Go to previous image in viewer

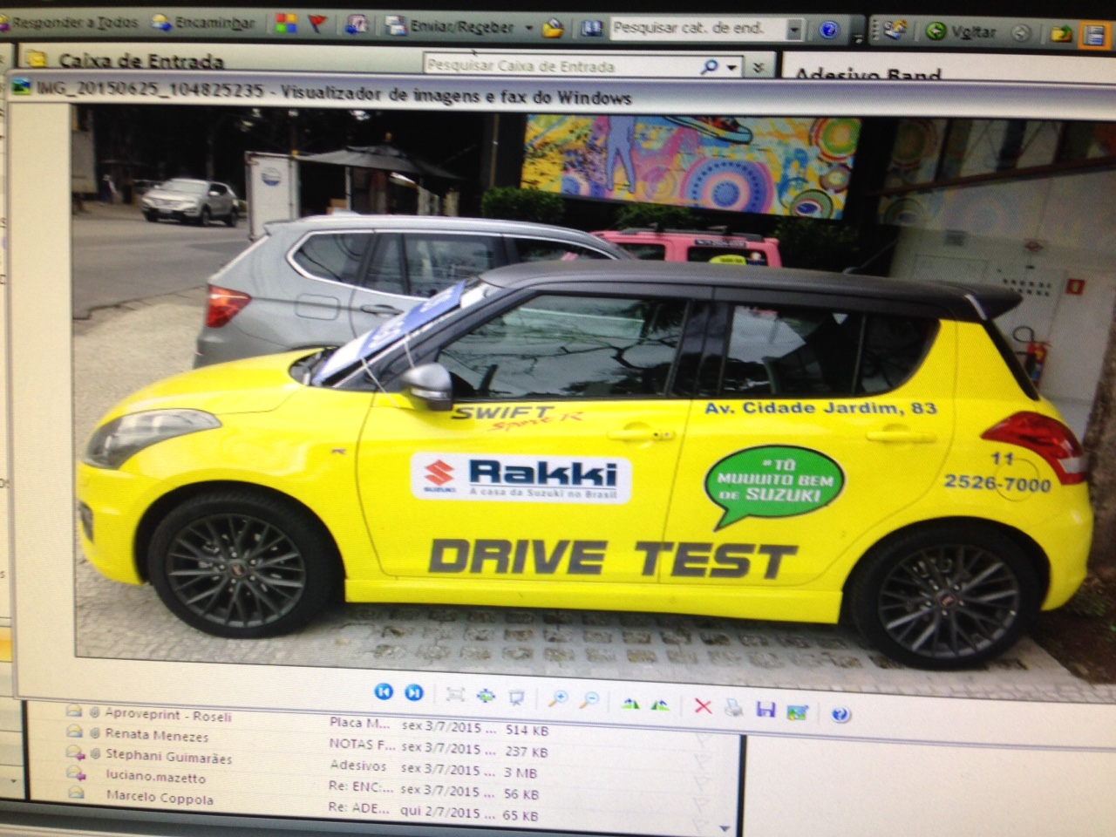(x=384, y=692)
